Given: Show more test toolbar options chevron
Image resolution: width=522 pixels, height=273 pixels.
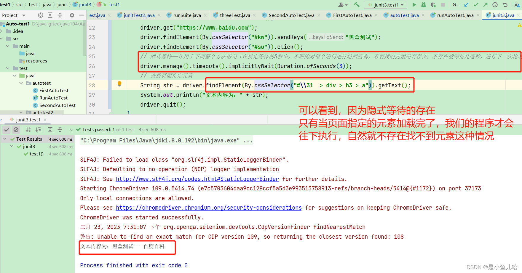Looking at the screenshot, I should (71, 130).
